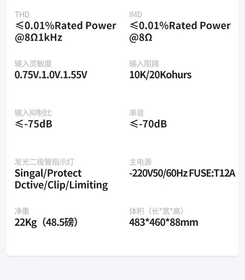
Task: Click the 发光二极管指示灯 label
Action: click(x=44, y=162)
